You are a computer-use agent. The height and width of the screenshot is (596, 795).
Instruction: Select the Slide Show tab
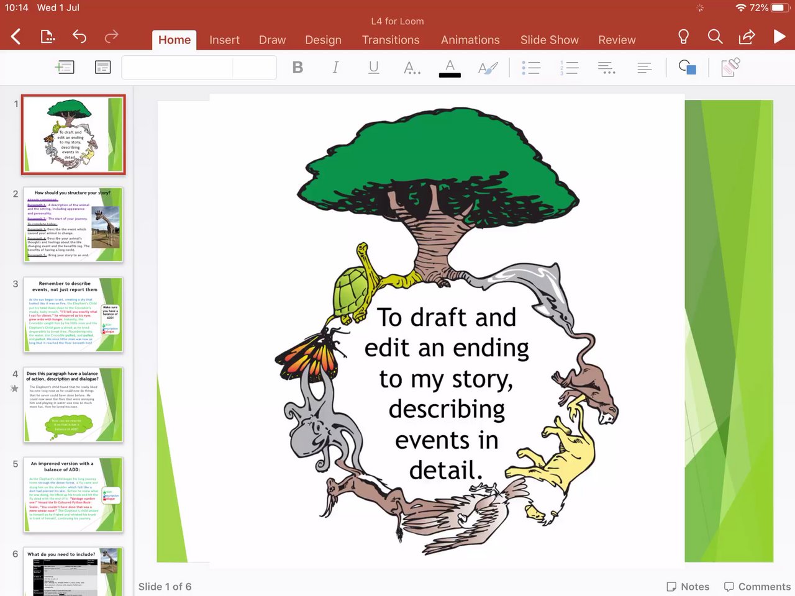[550, 40]
